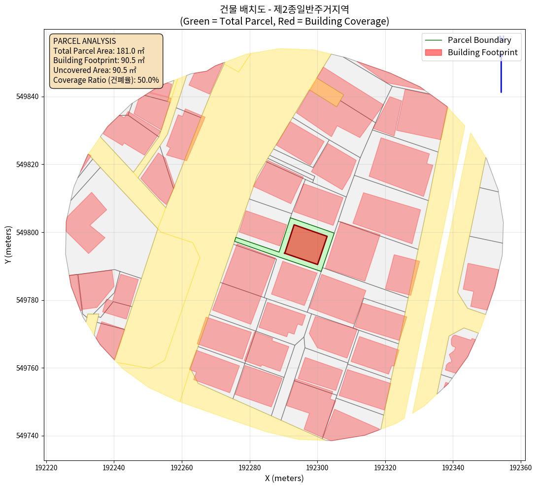Screen dimensions: 537x488
Task: Click the PARCEL ANALYSIS heading
Action: tap(84, 41)
